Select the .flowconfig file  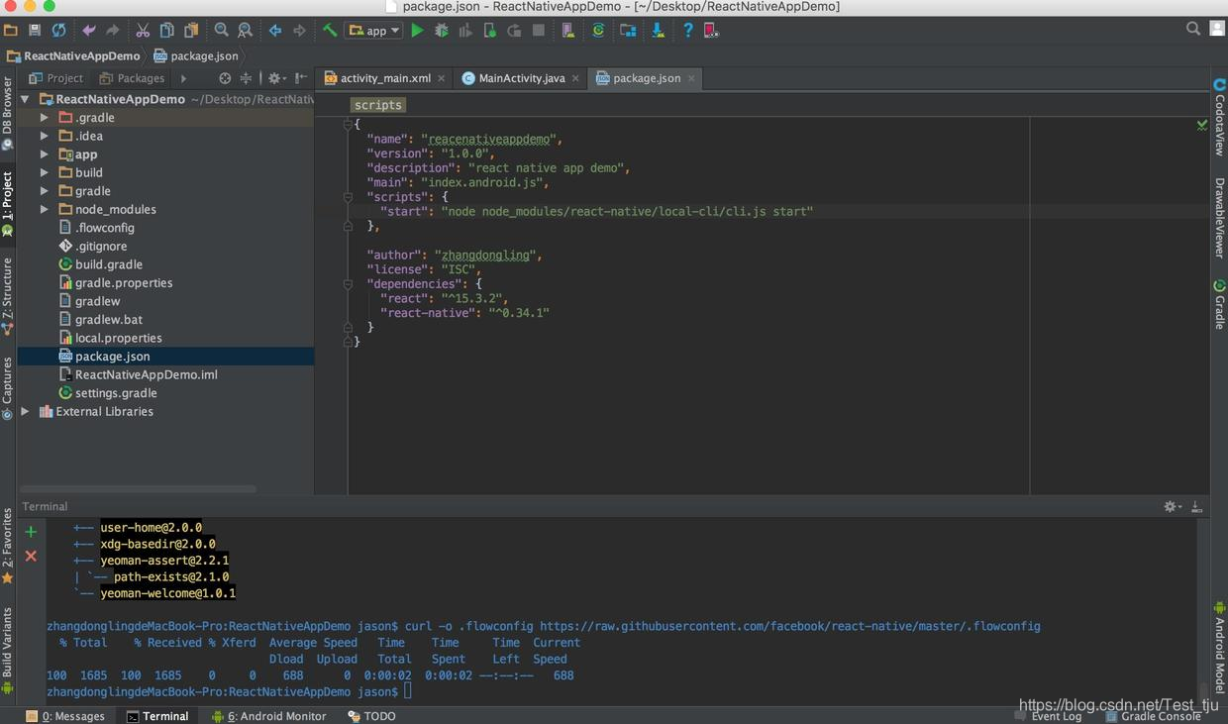(x=104, y=228)
